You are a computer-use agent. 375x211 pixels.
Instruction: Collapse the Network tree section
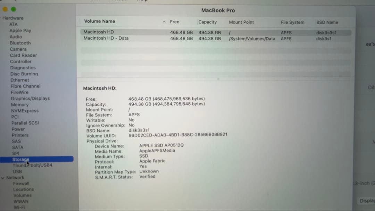(x=3, y=177)
